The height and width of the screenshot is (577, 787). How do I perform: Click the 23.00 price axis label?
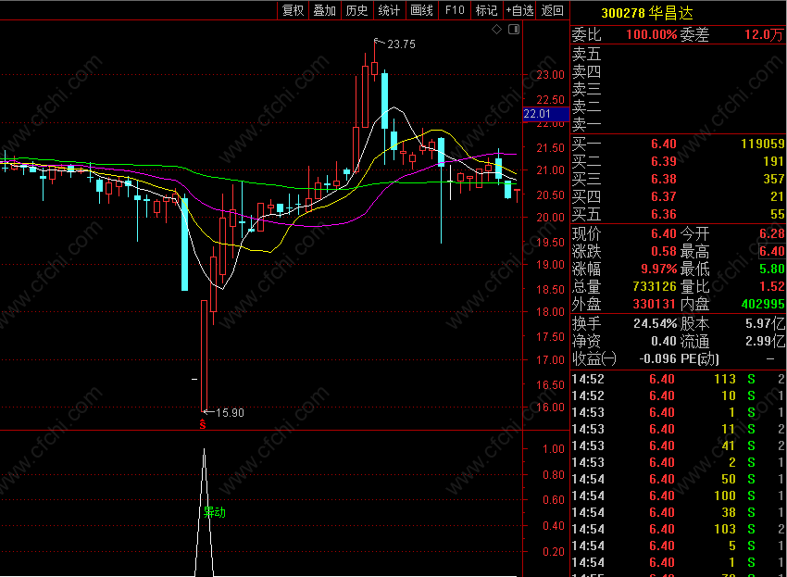550,75
